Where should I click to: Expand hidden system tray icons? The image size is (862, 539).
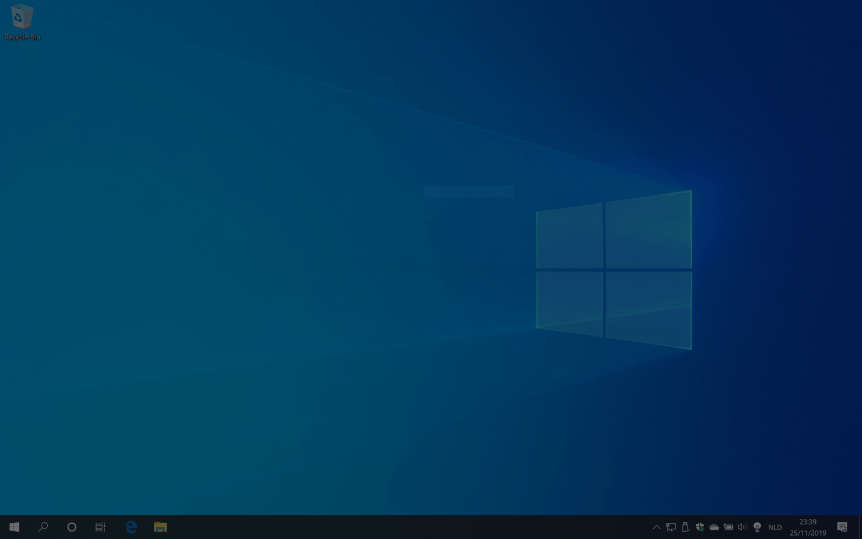click(657, 527)
